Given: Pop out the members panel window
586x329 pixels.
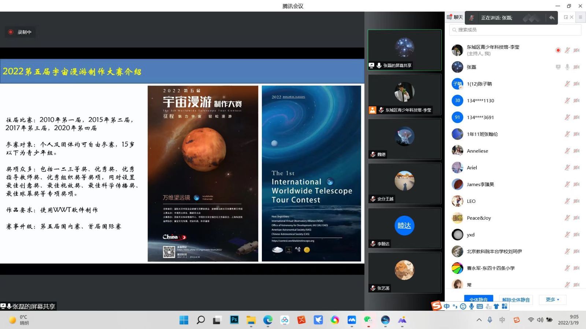Looking at the screenshot, I should (566, 17).
